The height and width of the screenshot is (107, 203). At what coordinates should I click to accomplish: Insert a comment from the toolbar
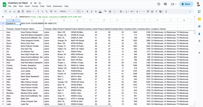(148, 11)
